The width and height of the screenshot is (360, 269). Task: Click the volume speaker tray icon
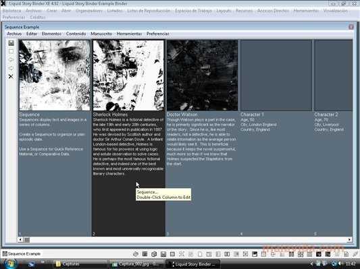[340, 264]
